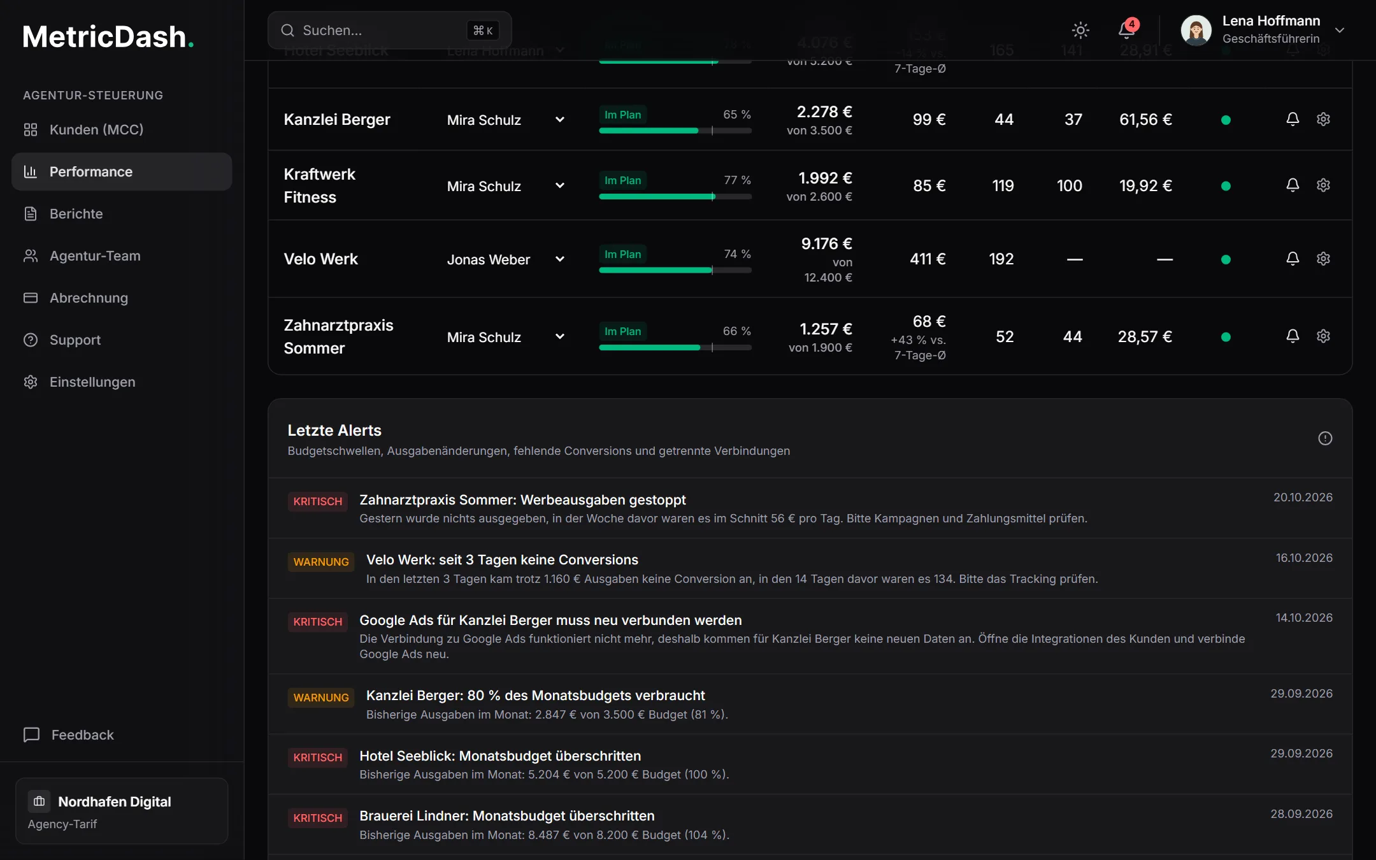Viewport: 1376px width, 860px height.
Task: Click bell icon in Velo Werk row
Action: [x=1293, y=259]
